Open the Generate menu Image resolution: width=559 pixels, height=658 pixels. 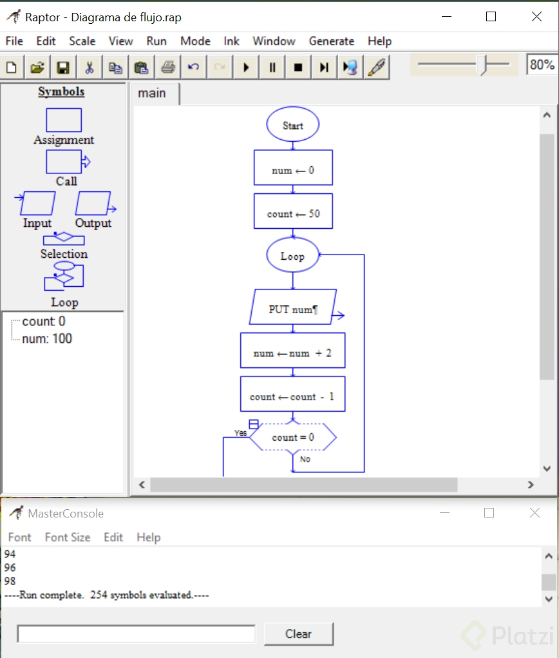[x=332, y=41]
